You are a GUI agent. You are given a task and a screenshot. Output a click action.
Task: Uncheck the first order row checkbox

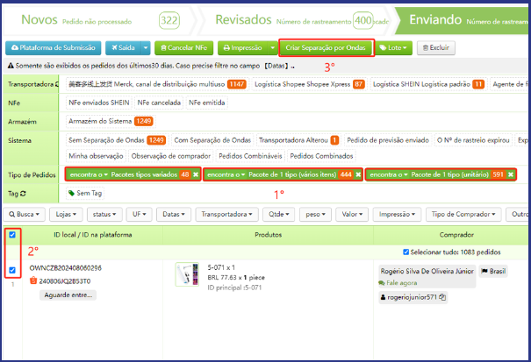11,271
